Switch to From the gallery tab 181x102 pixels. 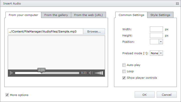[56, 15]
